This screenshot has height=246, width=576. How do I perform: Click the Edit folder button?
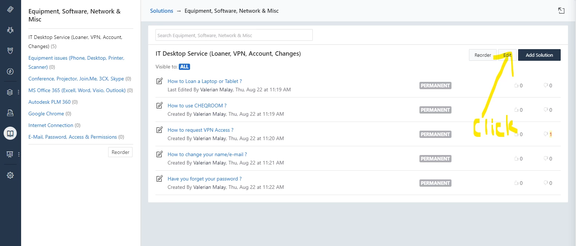coord(507,55)
